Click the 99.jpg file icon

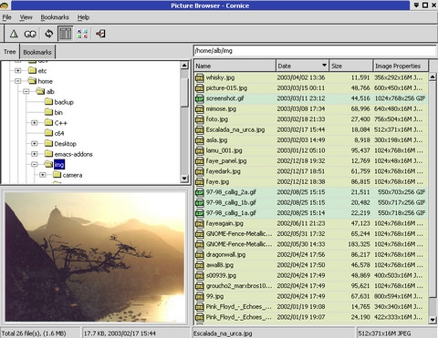pyautogui.click(x=200, y=296)
